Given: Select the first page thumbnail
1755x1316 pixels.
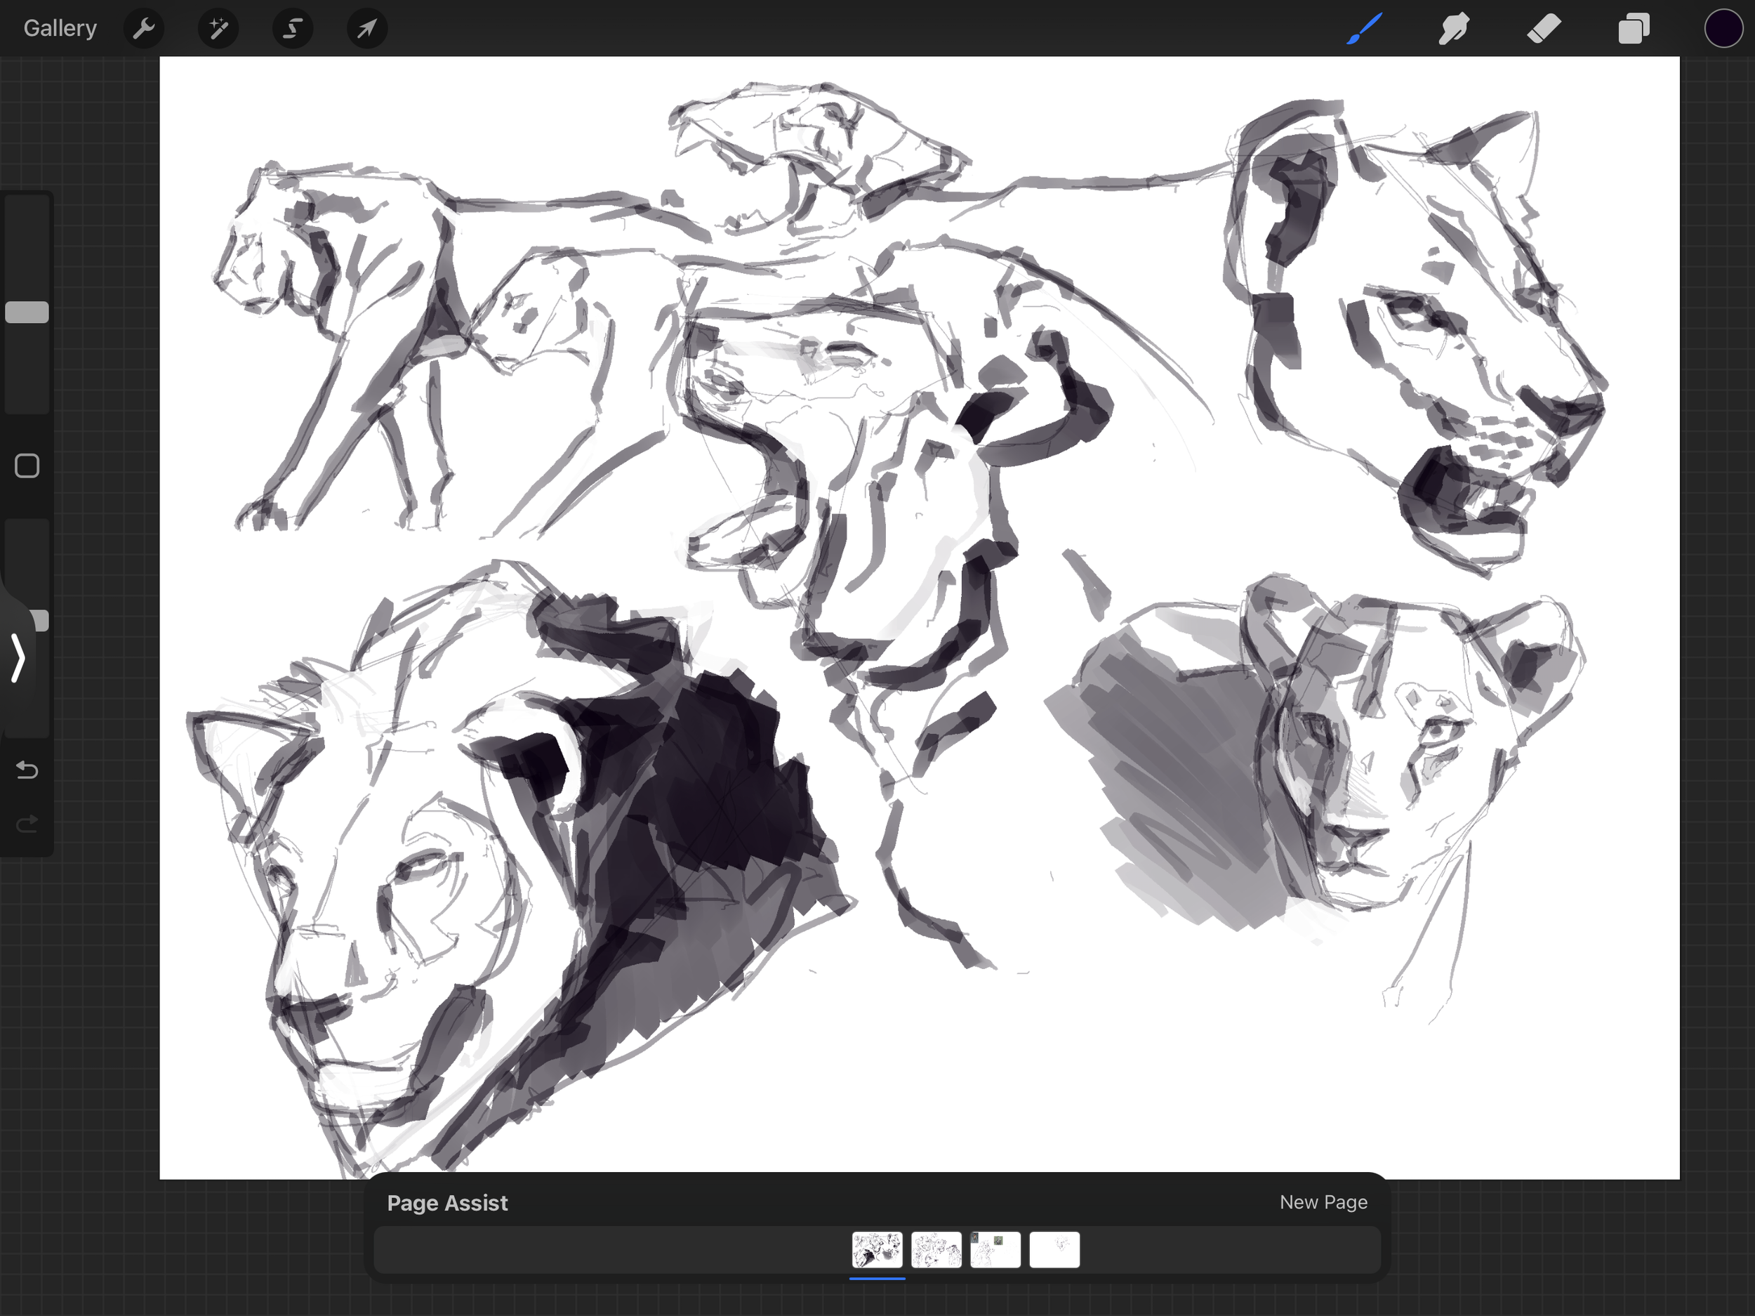Looking at the screenshot, I should [877, 1249].
